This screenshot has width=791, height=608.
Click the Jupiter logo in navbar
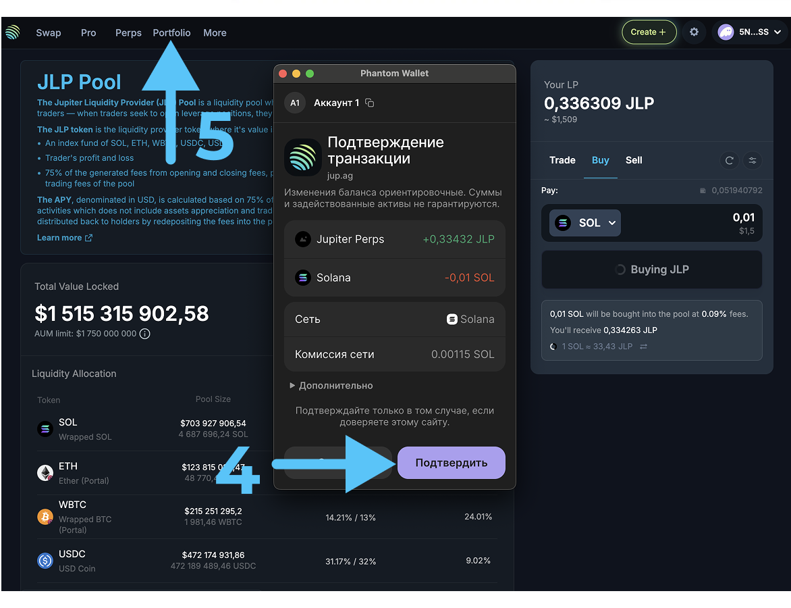[x=13, y=32]
